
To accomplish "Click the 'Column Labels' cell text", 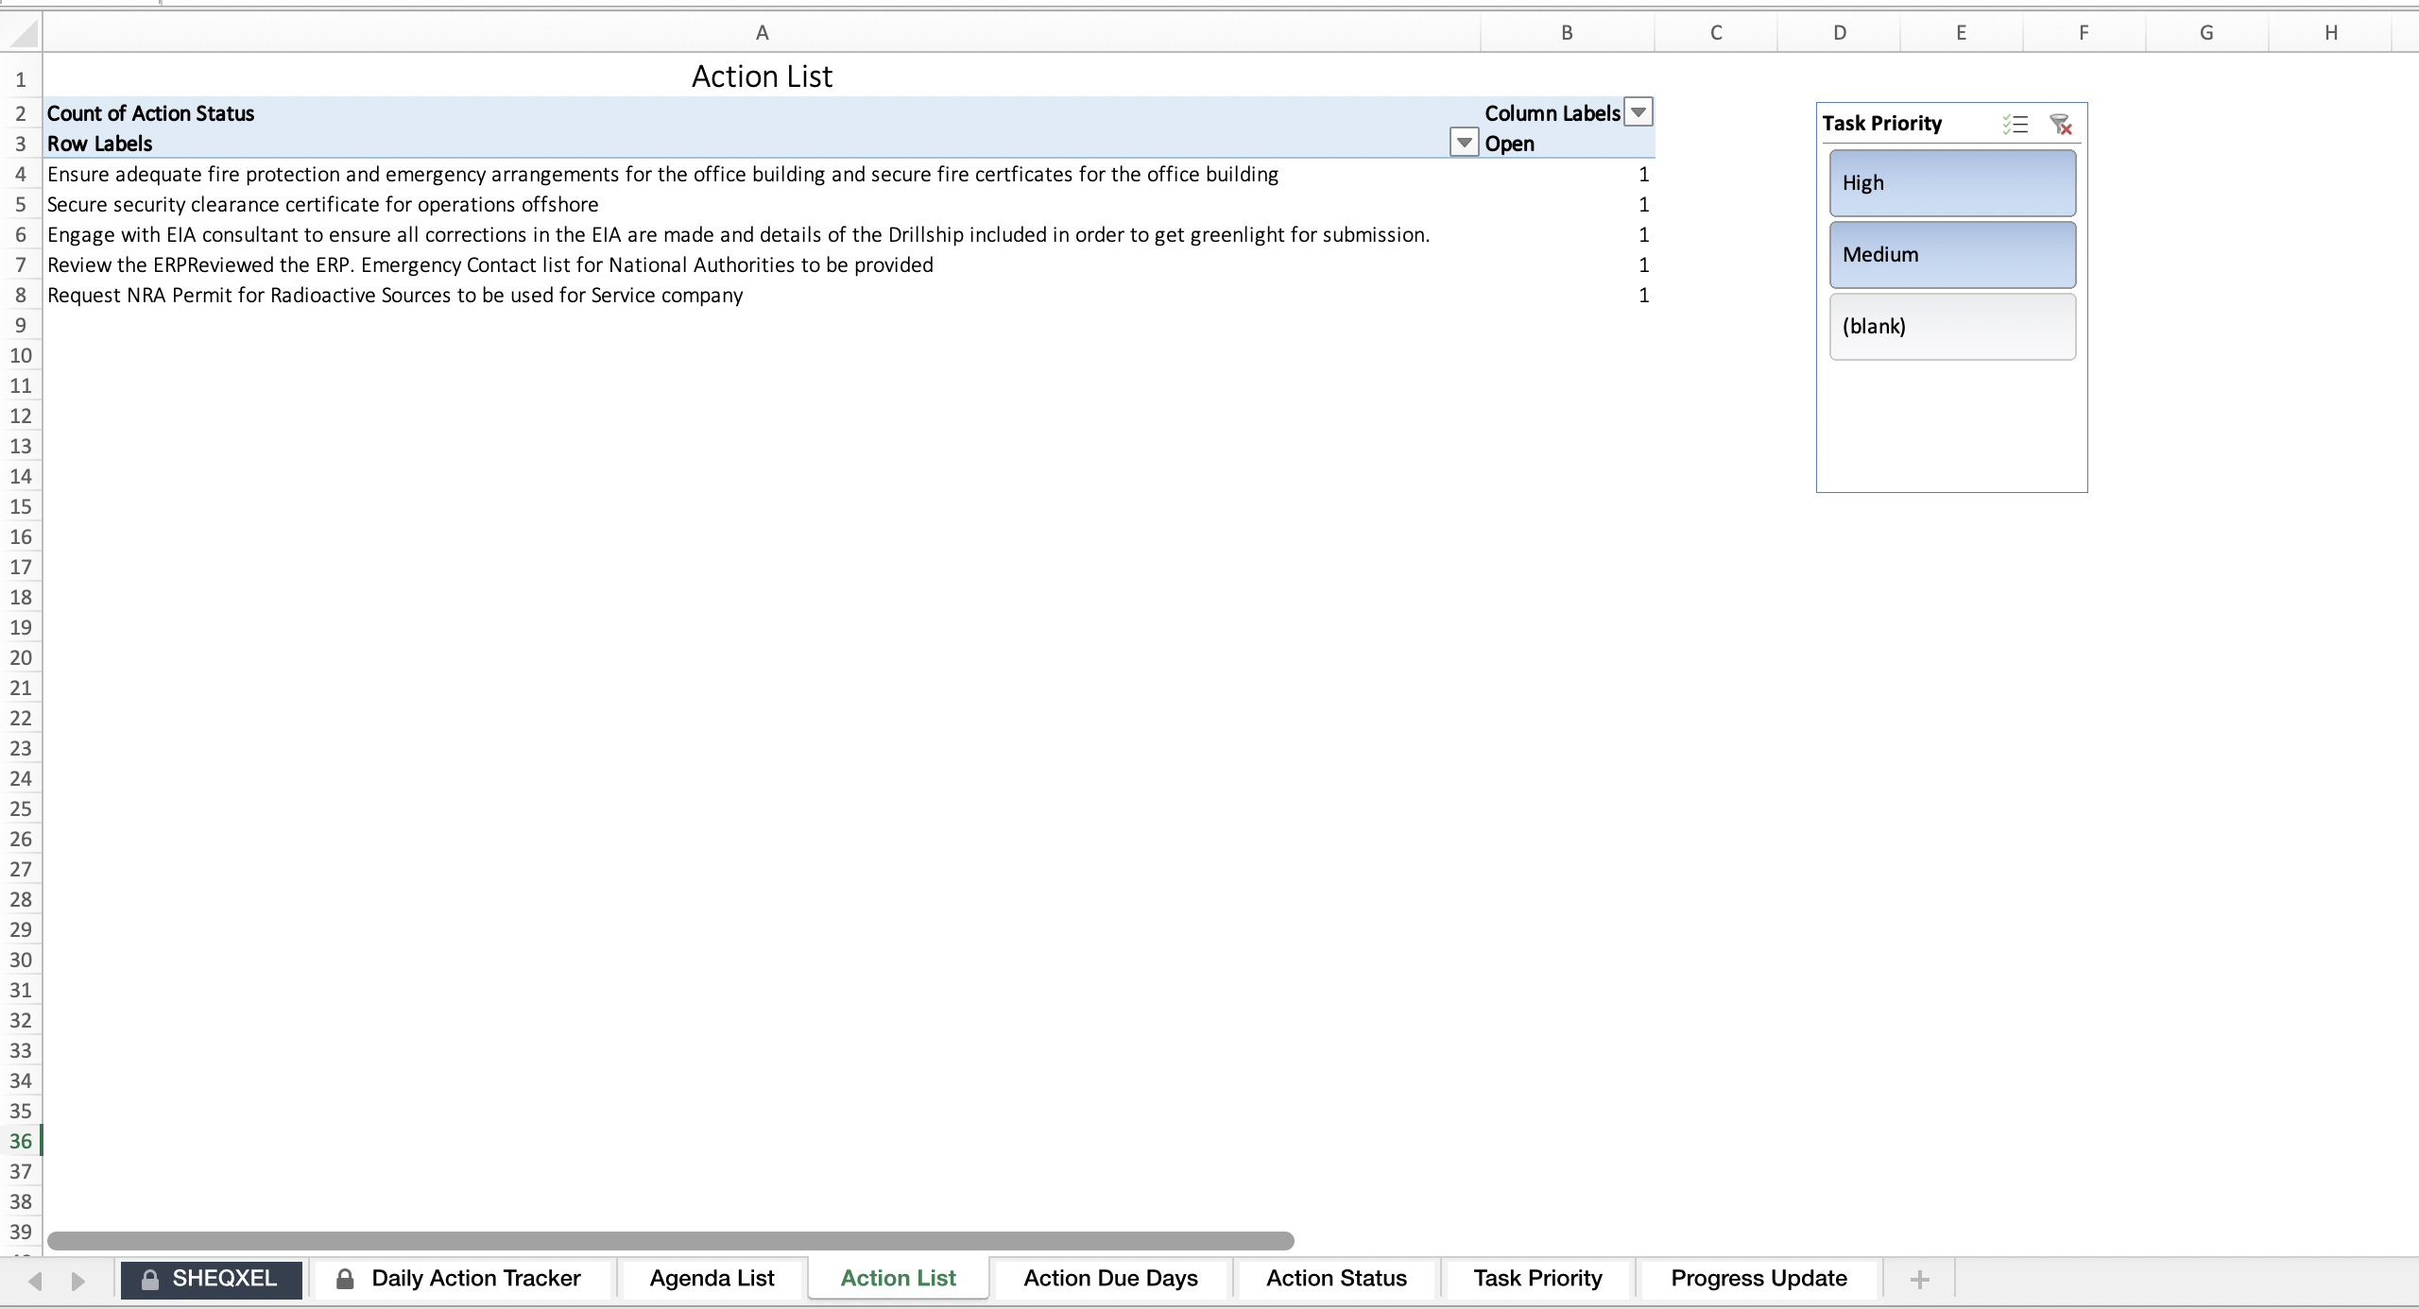I will (x=1552, y=113).
